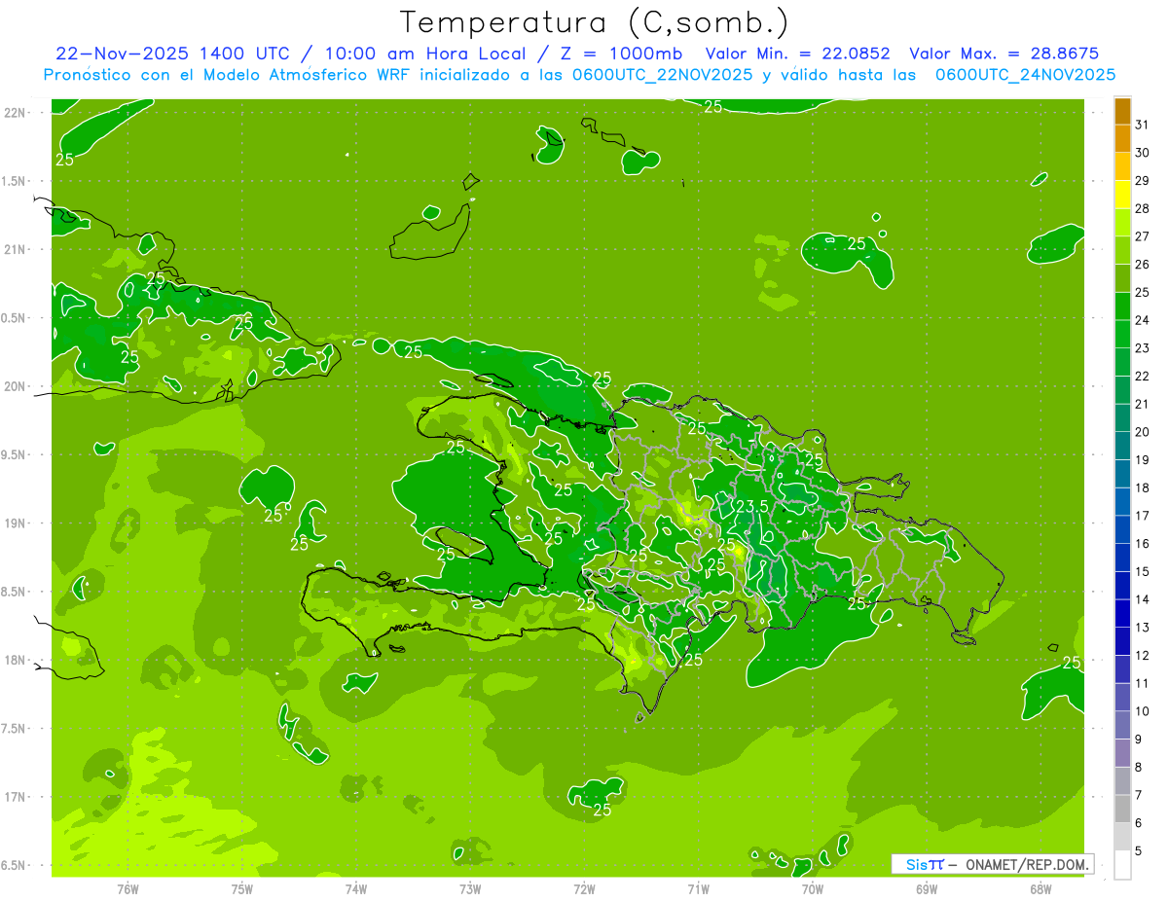1168x902 pixels.
Task: Click the "75W" longitude label
Action: [x=242, y=889]
